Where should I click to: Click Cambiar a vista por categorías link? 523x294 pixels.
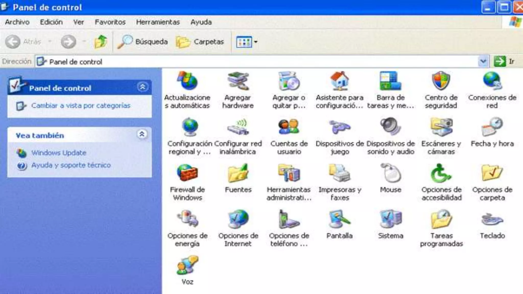tap(81, 105)
